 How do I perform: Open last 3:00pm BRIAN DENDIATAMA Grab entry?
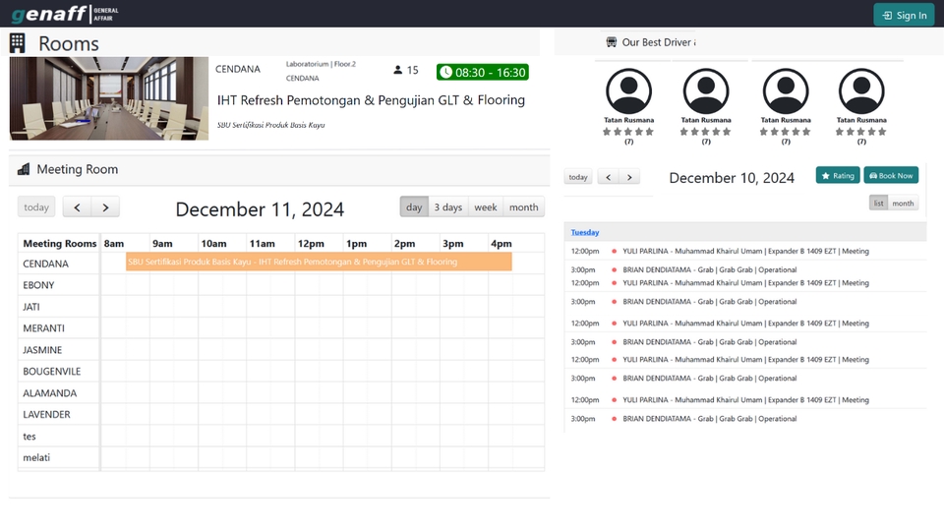[745, 419]
